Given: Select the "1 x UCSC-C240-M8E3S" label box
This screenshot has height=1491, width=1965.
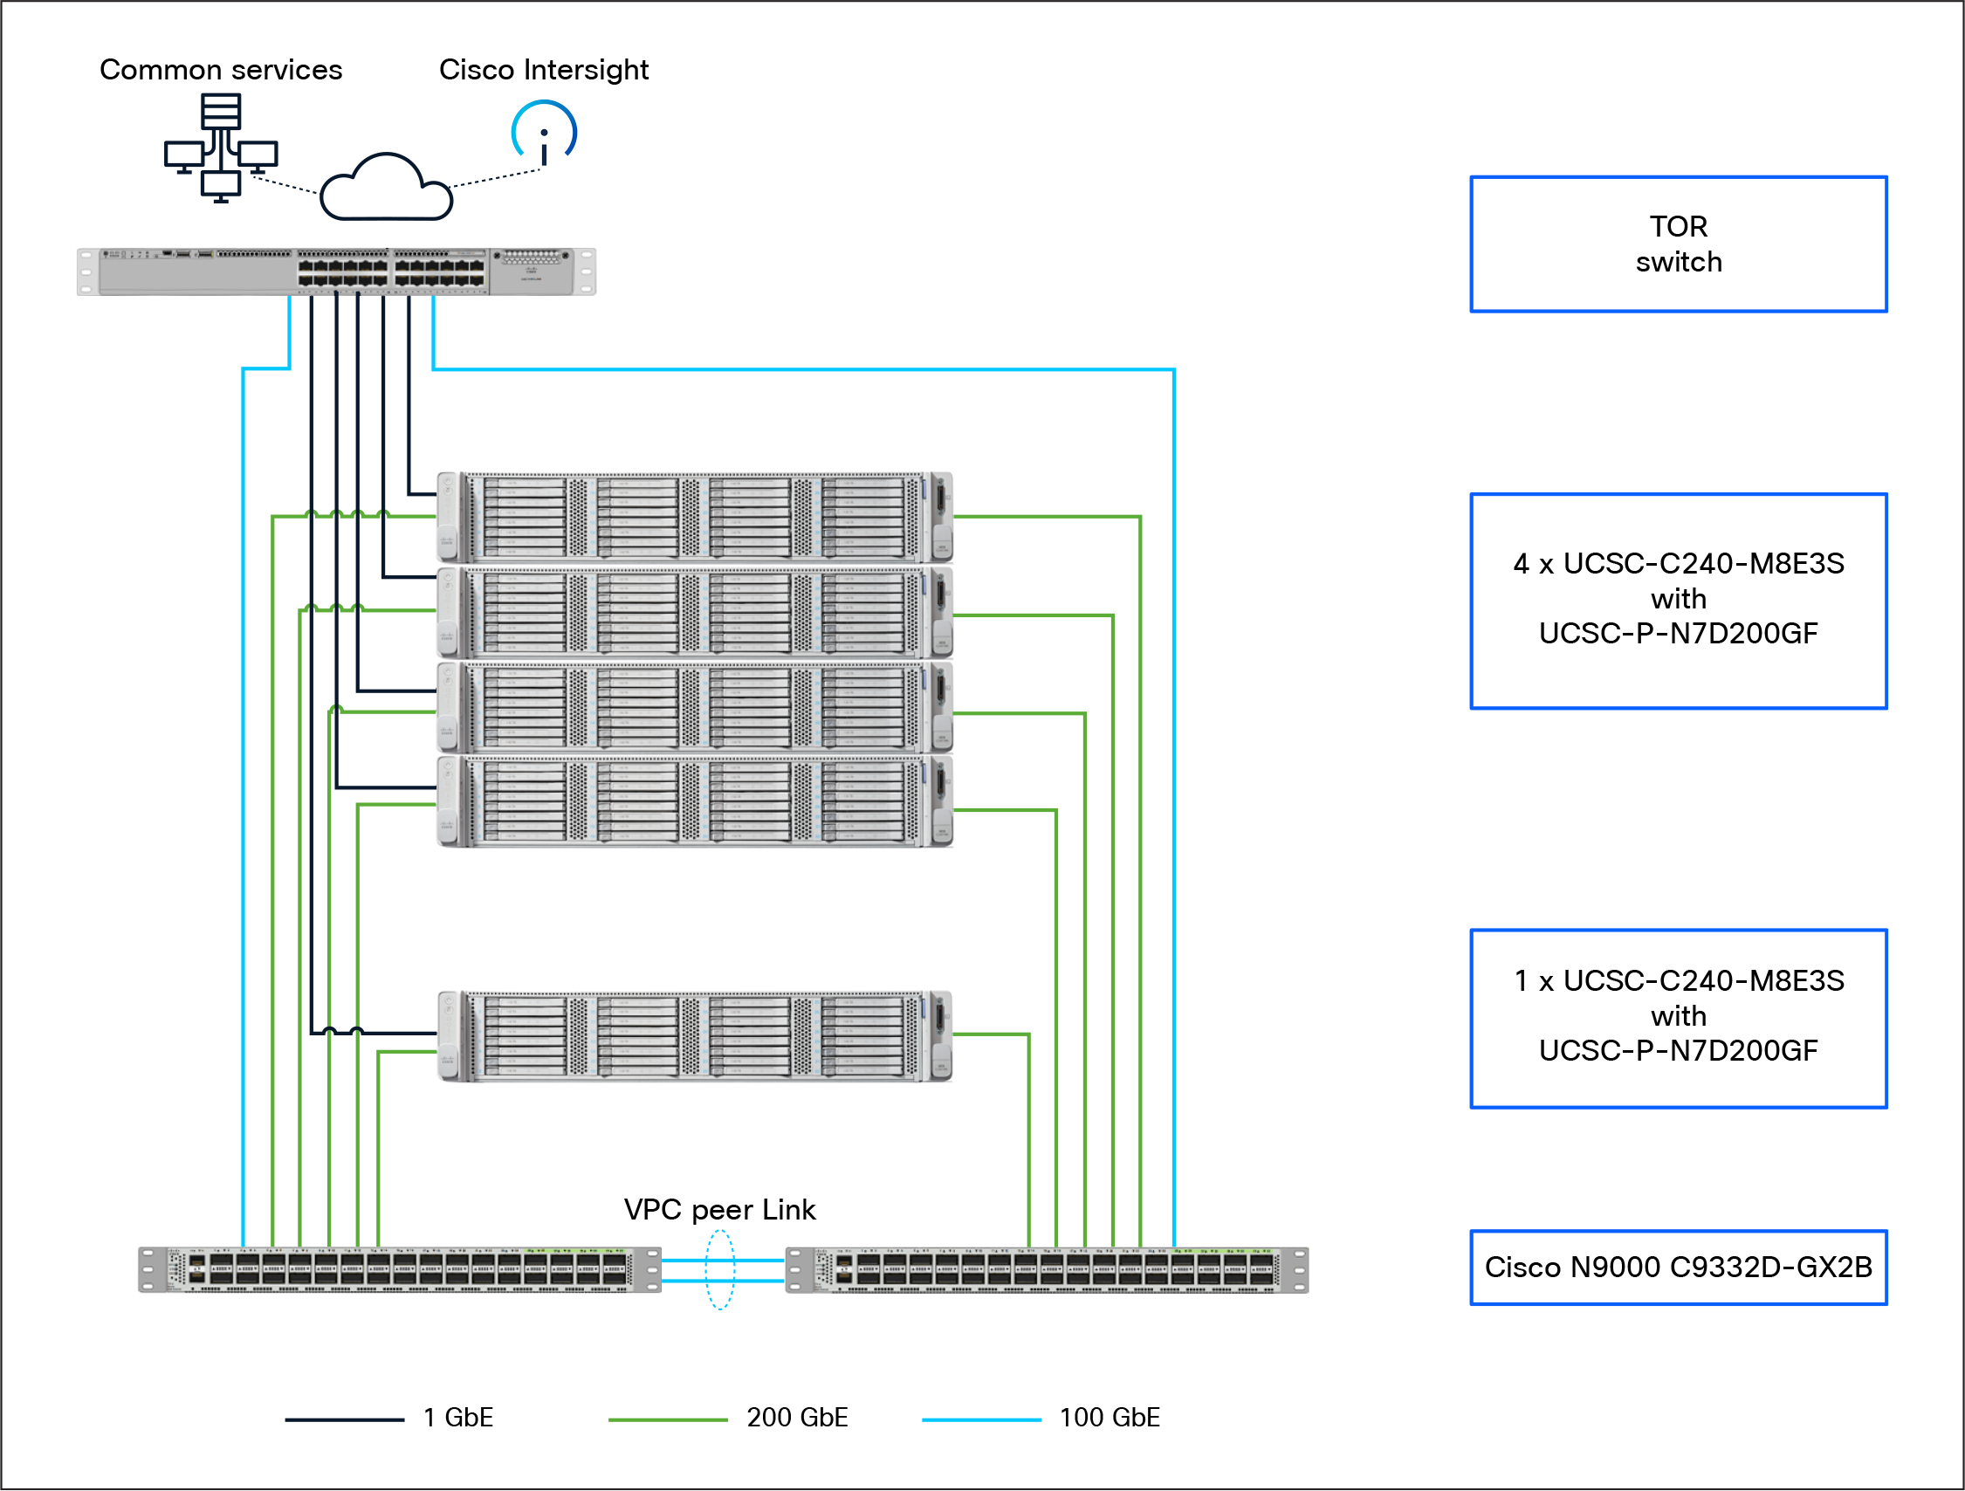Looking at the screenshot, I should tap(1679, 1020).
